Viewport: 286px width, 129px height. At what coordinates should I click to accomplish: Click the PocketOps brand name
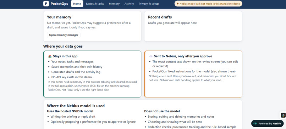tap(59, 4)
